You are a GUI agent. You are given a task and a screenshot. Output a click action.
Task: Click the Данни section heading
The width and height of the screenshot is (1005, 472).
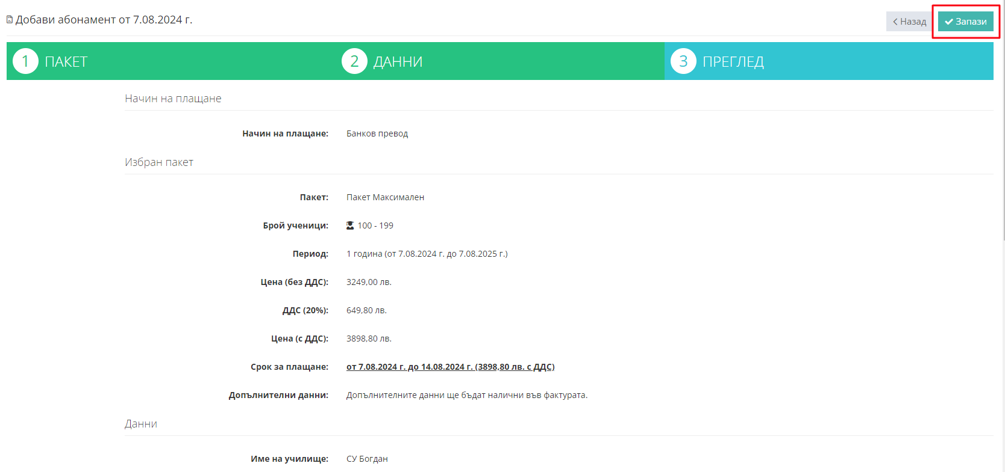(x=141, y=424)
